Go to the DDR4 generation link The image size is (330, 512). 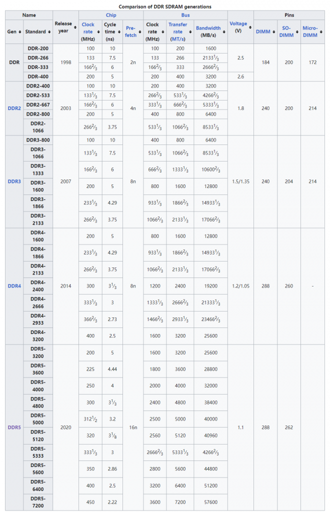coord(14,286)
